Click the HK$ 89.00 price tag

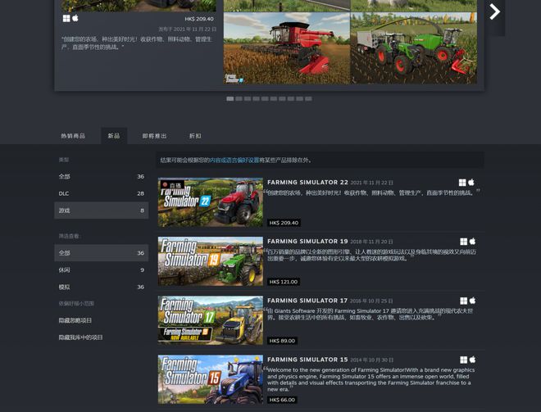tap(282, 341)
